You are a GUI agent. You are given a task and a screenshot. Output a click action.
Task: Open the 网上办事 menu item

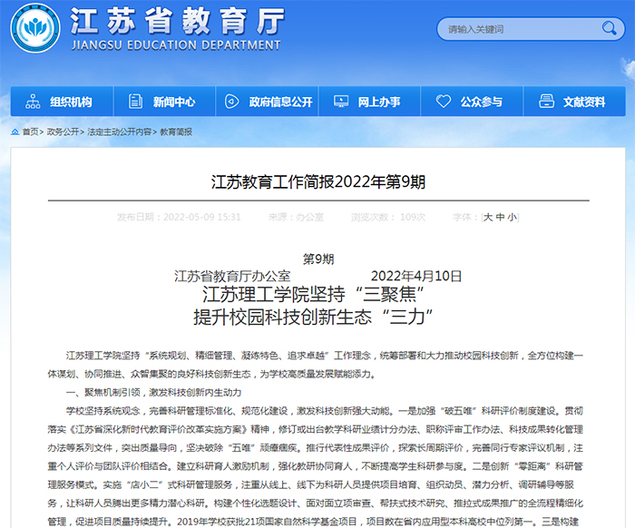(379, 102)
